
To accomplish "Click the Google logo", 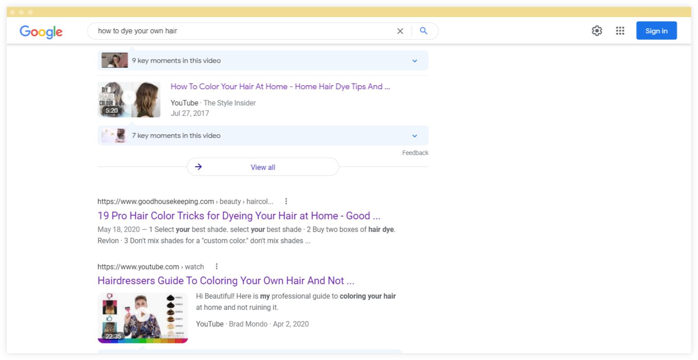I will (x=41, y=32).
